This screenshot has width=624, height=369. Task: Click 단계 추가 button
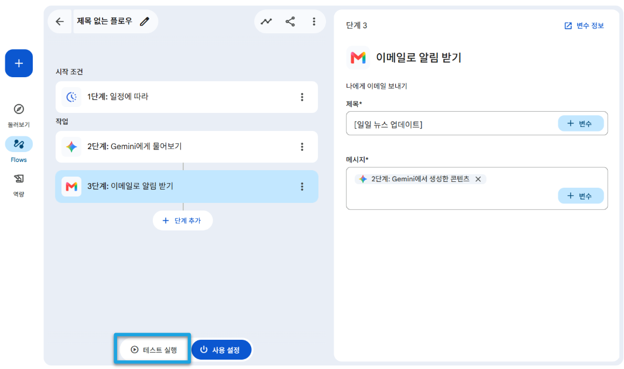(182, 220)
